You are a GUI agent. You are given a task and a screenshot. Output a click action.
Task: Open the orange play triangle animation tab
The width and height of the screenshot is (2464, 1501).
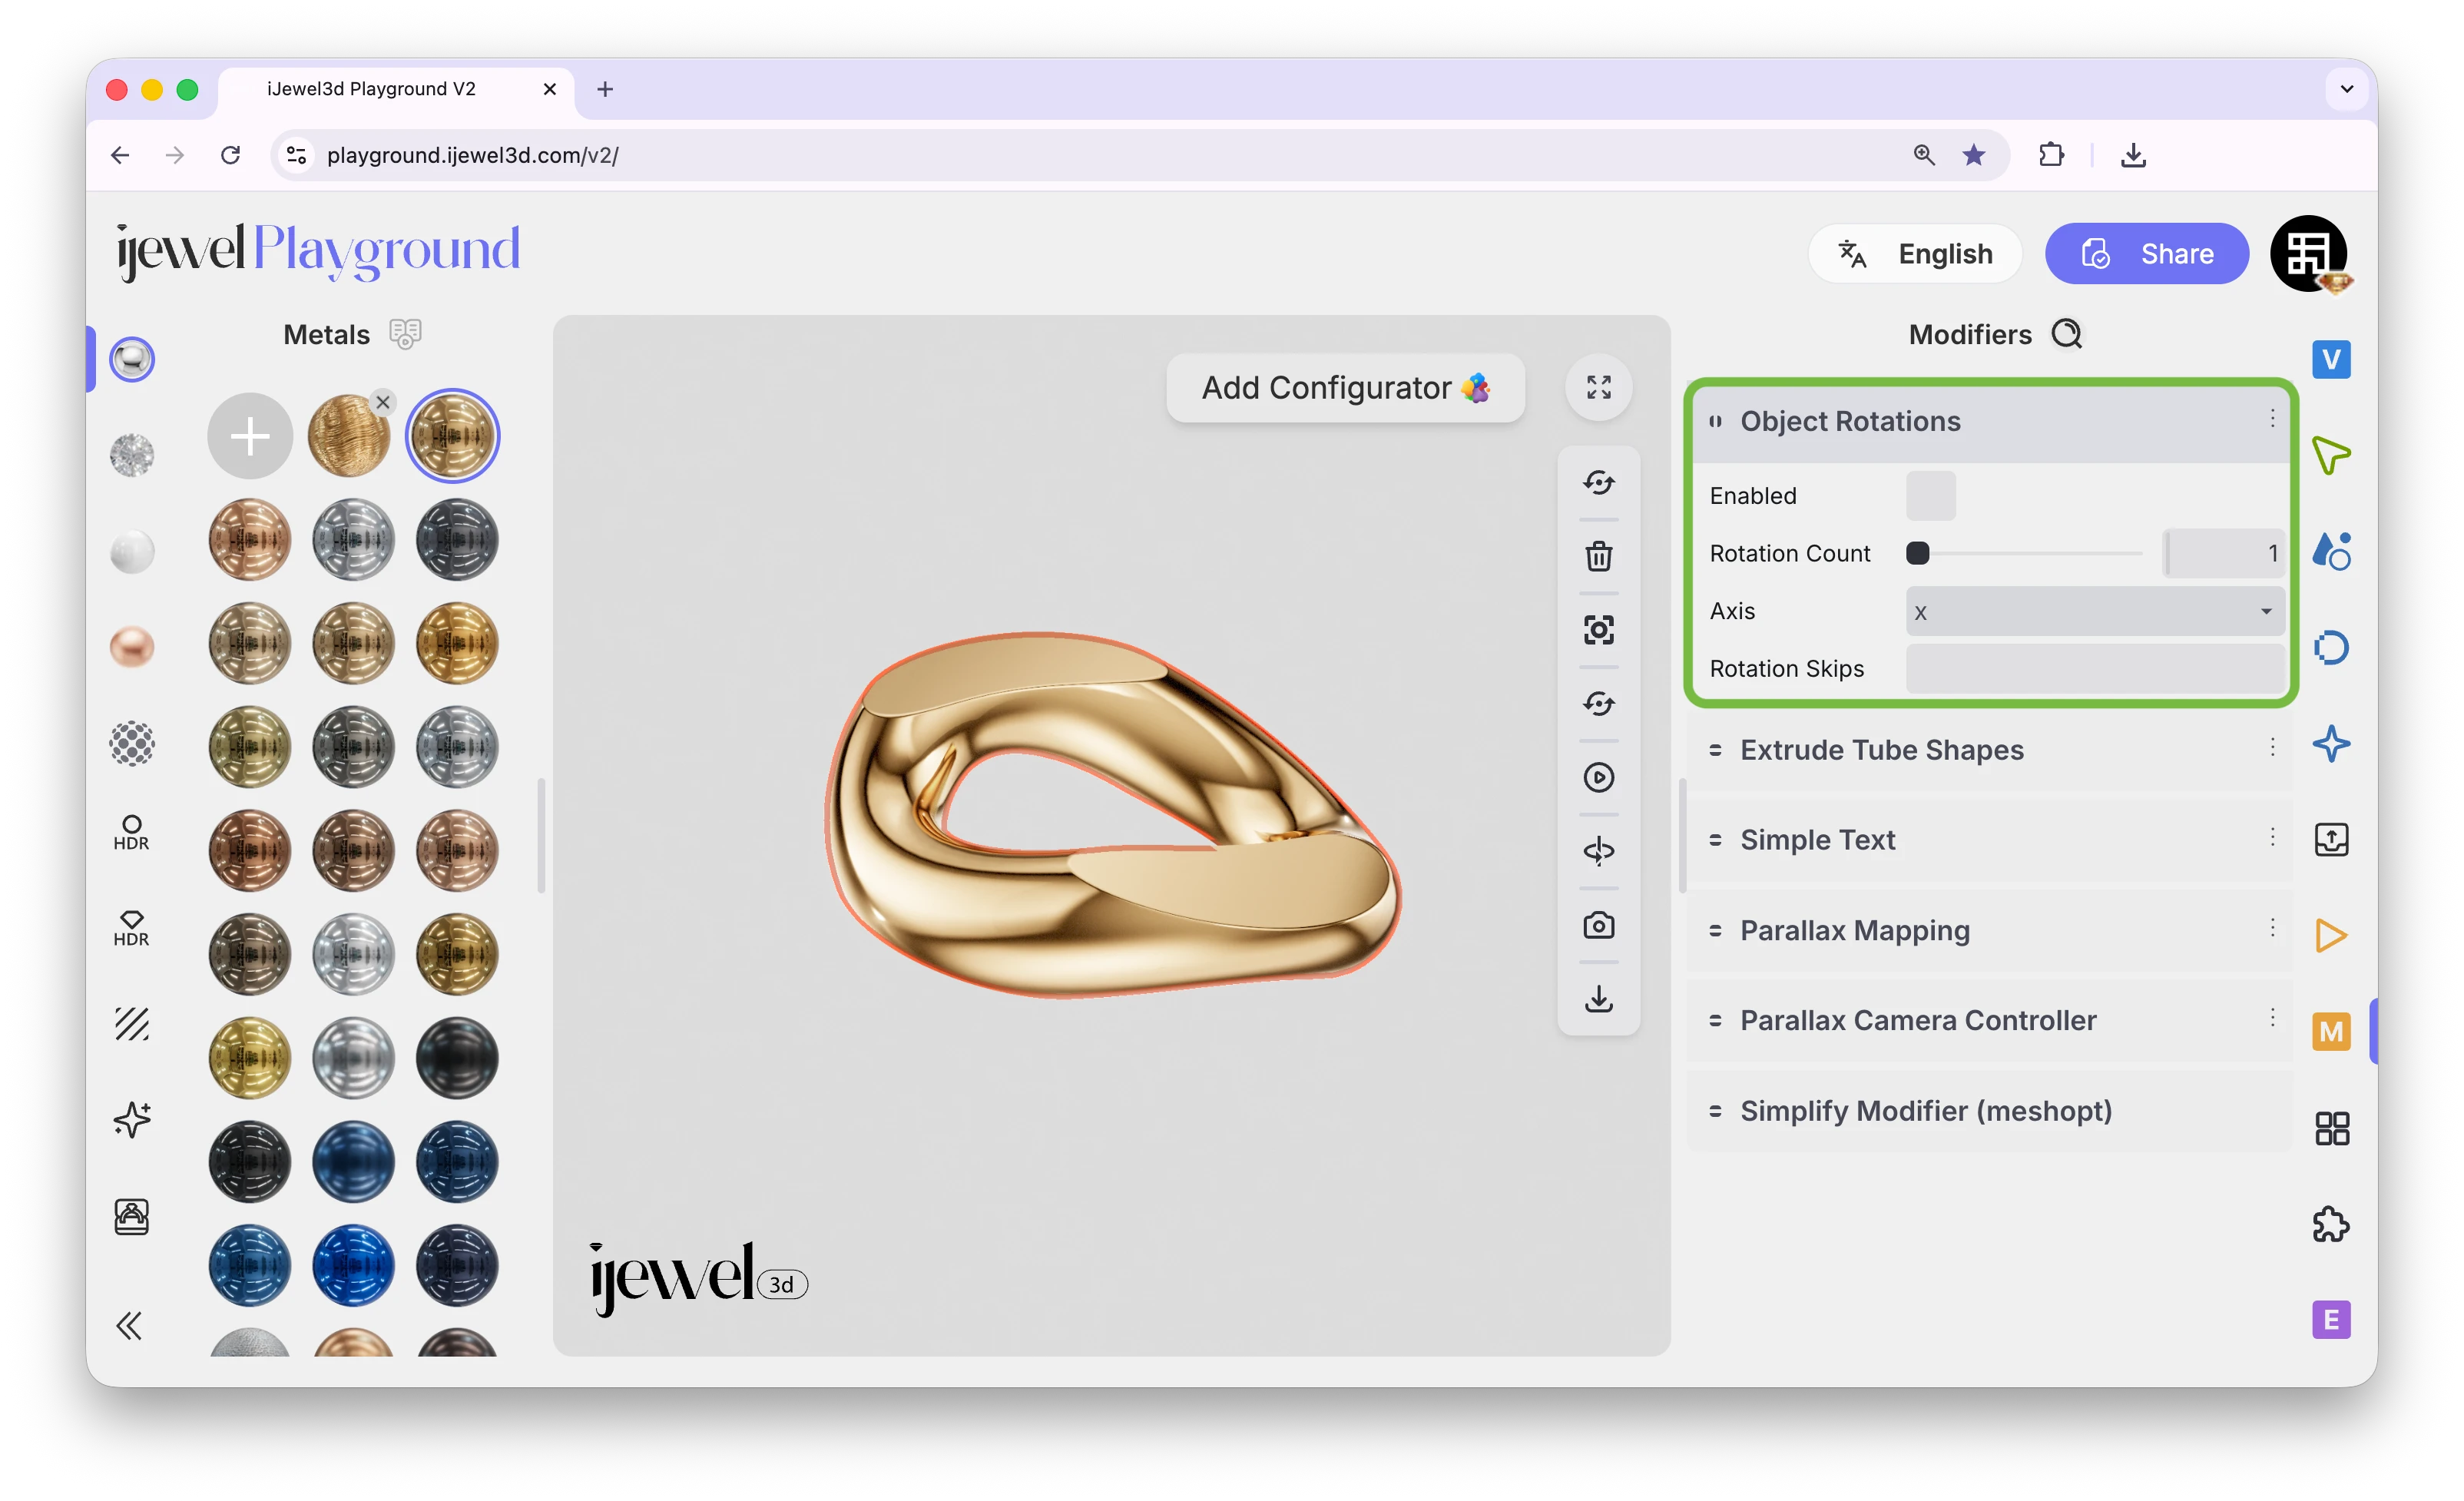[2330, 935]
